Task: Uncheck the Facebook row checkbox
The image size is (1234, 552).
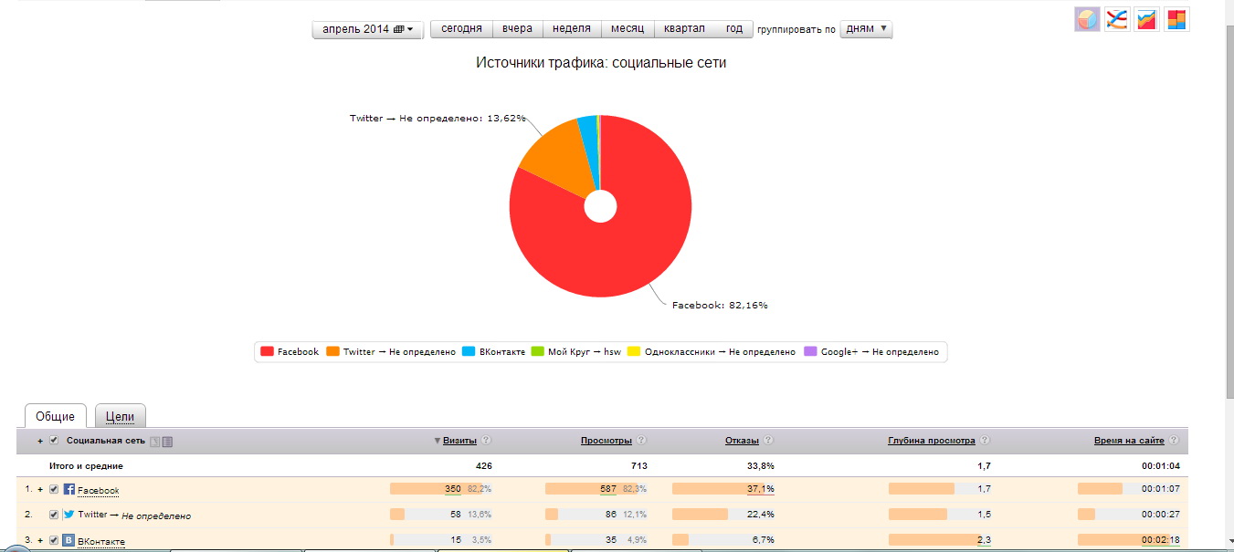Action: tap(54, 490)
